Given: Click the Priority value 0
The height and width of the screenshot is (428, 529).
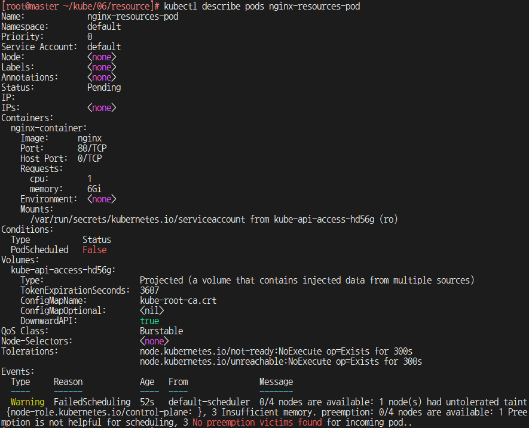Looking at the screenshot, I should pyautogui.click(x=90, y=37).
